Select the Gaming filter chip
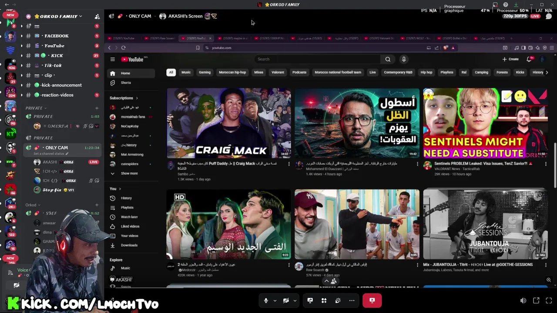557x313 pixels. [x=205, y=72]
